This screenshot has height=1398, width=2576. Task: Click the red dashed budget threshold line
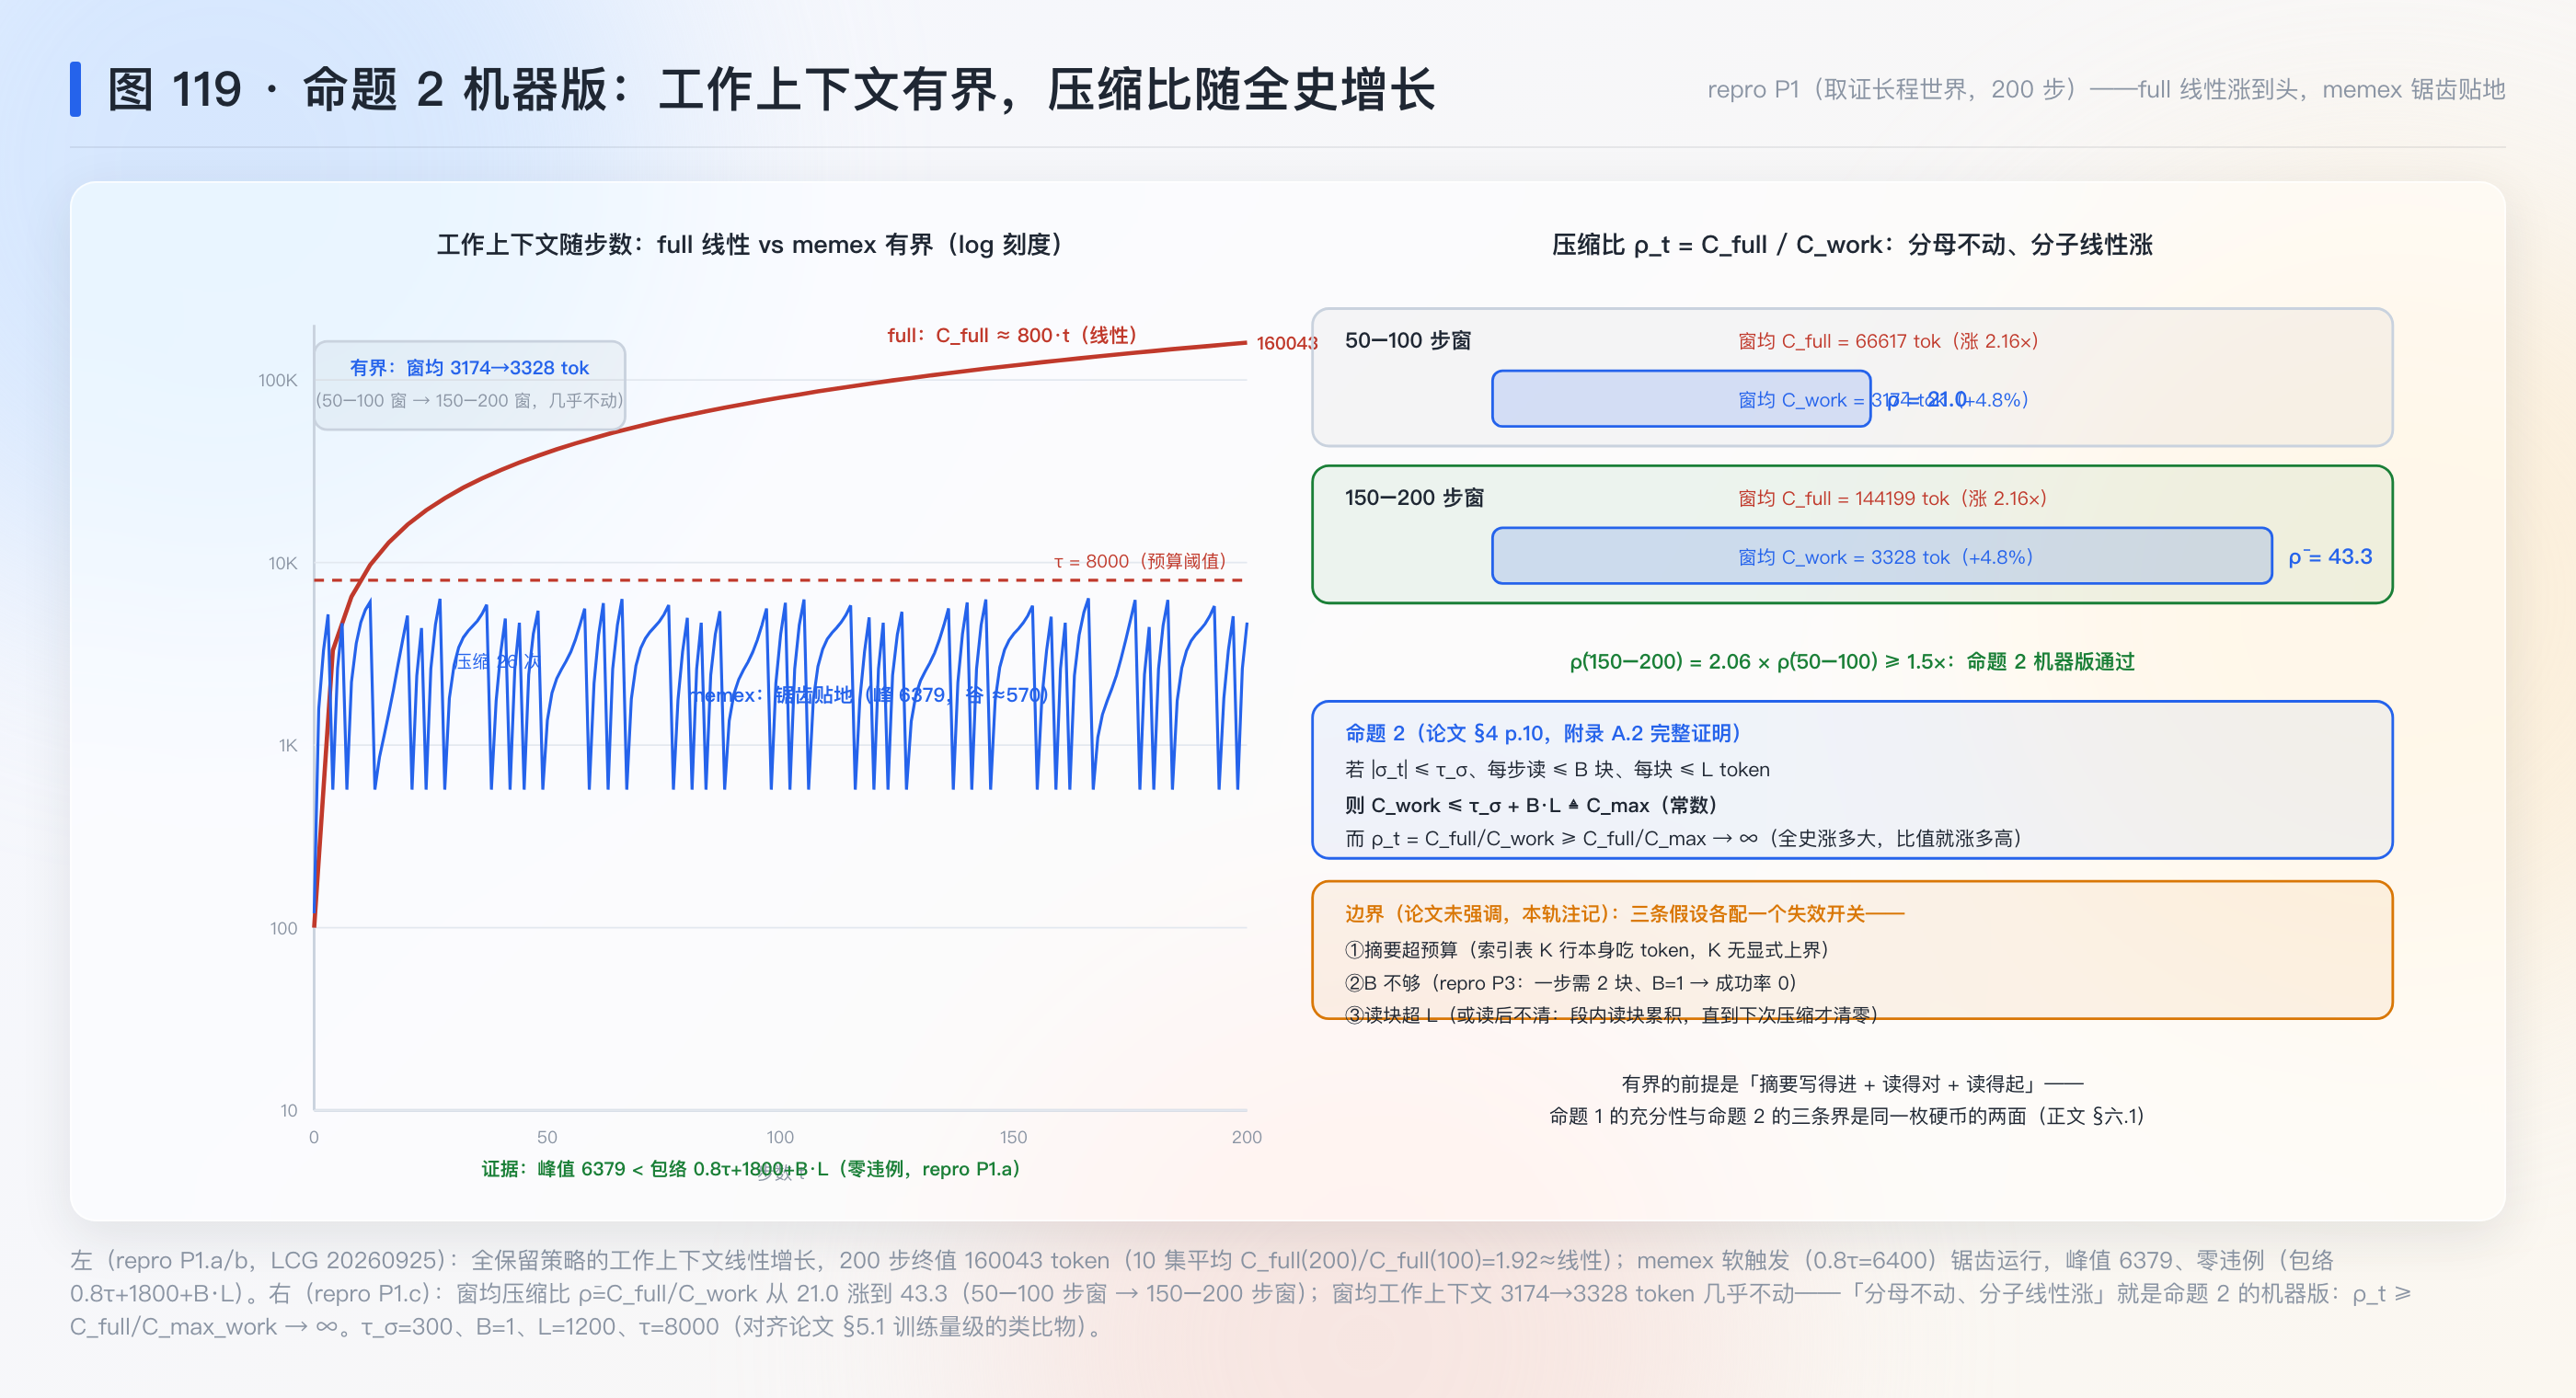[780, 580]
